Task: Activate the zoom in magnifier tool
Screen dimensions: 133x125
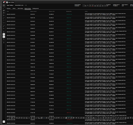Action: (4, 28)
